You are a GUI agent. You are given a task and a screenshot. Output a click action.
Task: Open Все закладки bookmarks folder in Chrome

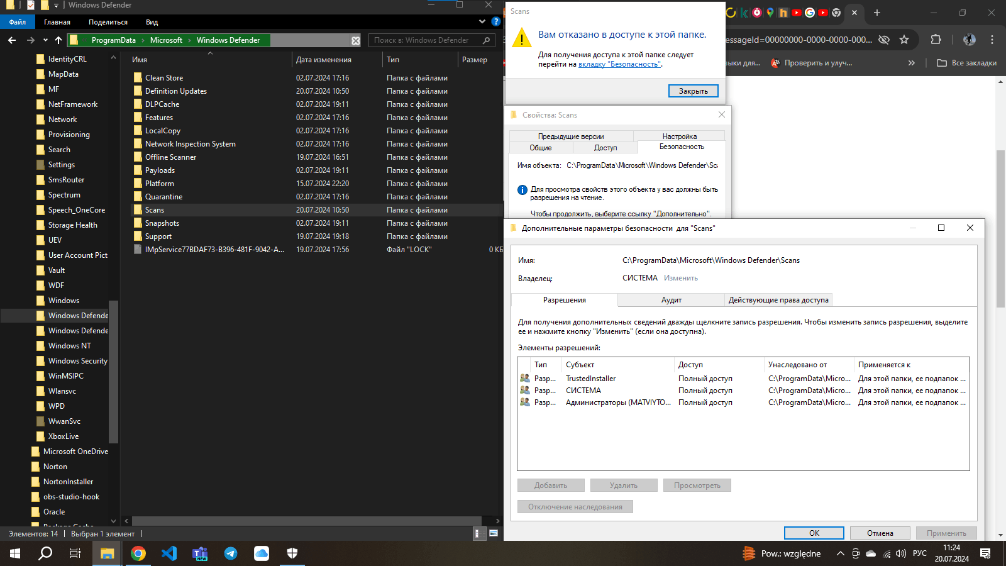(967, 63)
